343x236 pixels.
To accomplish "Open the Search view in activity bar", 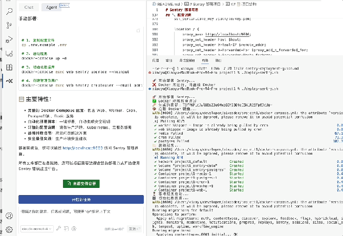I will pos(9,11).
